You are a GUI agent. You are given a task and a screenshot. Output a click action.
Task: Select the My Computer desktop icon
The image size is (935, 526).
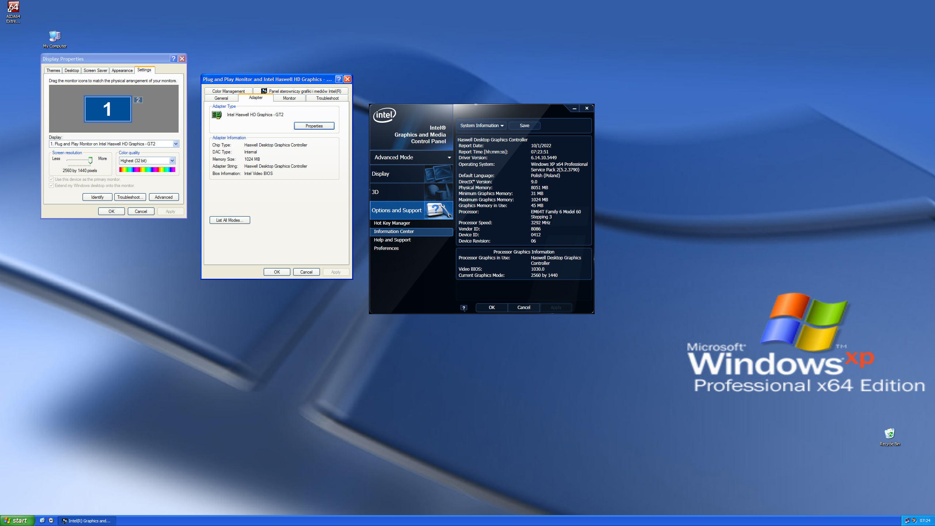(x=55, y=39)
